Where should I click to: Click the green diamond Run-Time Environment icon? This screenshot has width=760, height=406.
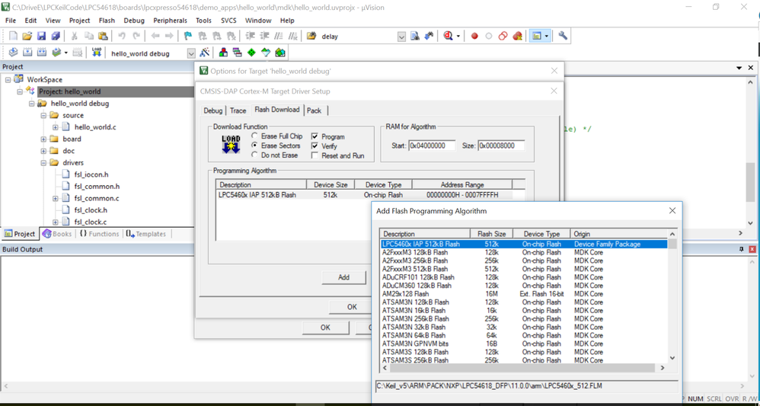251,53
